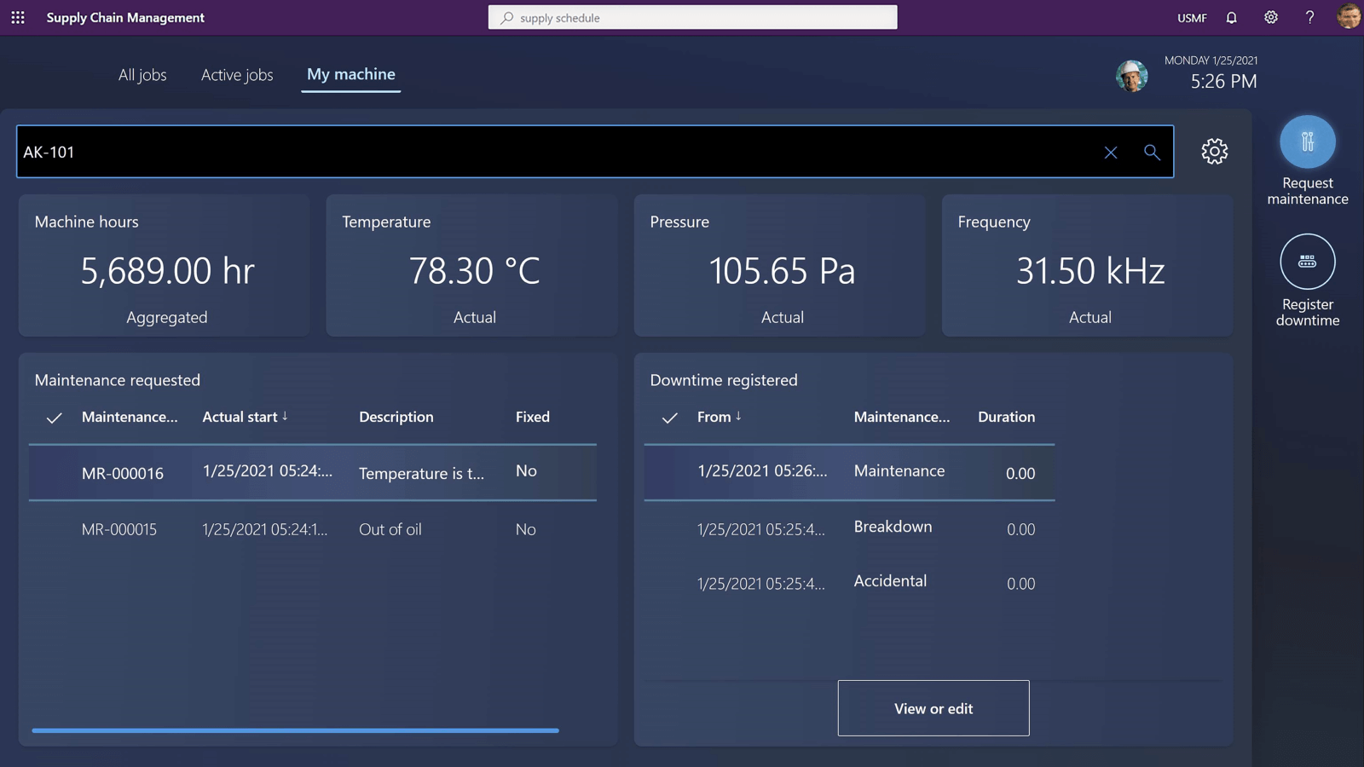Viewport: 1364px width, 767px height.
Task: Click the 'Temperature is t...' description cell
Action: click(421, 473)
